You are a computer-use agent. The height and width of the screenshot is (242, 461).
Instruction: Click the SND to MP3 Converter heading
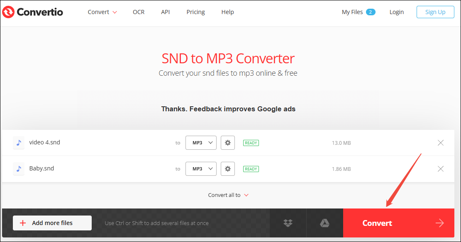228,58
